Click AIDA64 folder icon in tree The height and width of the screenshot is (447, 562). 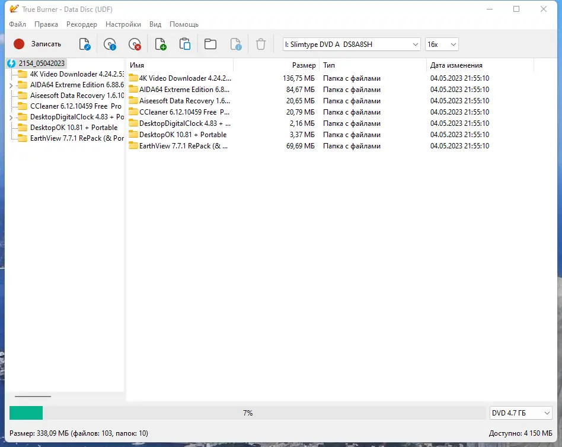23,85
